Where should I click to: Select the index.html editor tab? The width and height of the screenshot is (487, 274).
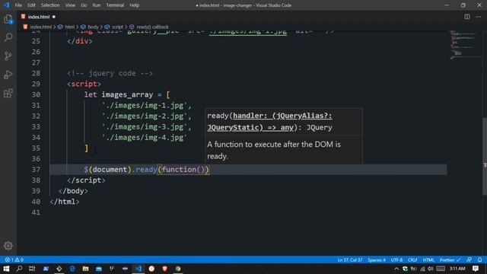tap(39, 17)
